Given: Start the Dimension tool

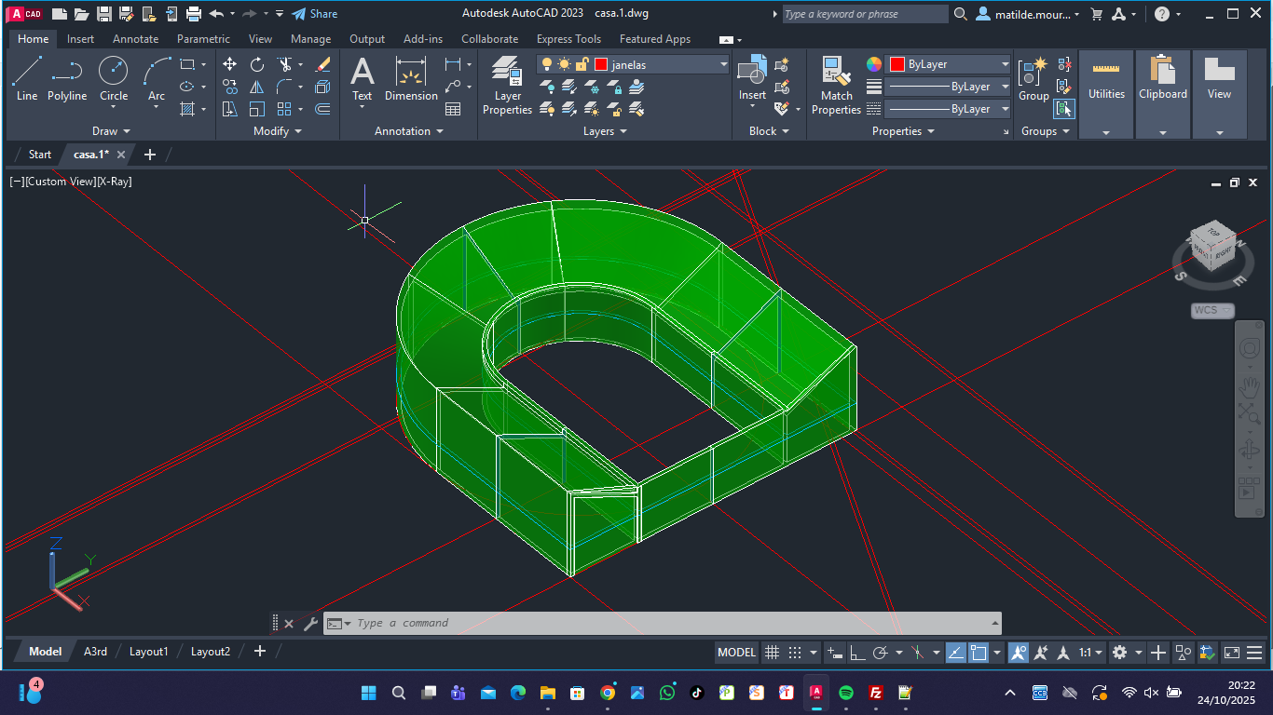Looking at the screenshot, I should (x=411, y=78).
